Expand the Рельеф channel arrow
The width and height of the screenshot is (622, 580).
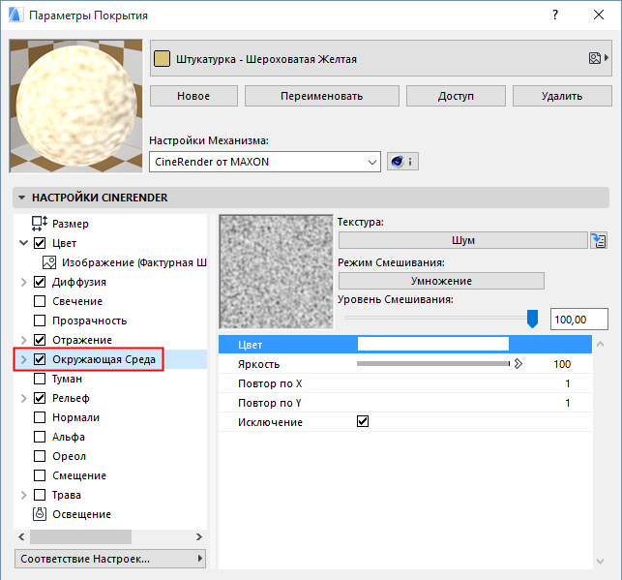pos(24,398)
